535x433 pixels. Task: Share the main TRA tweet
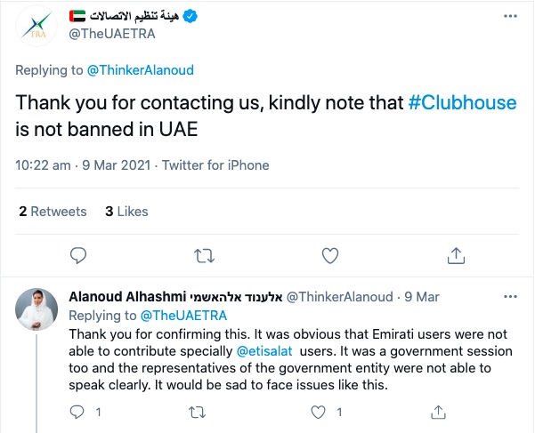pyautogui.click(x=456, y=255)
